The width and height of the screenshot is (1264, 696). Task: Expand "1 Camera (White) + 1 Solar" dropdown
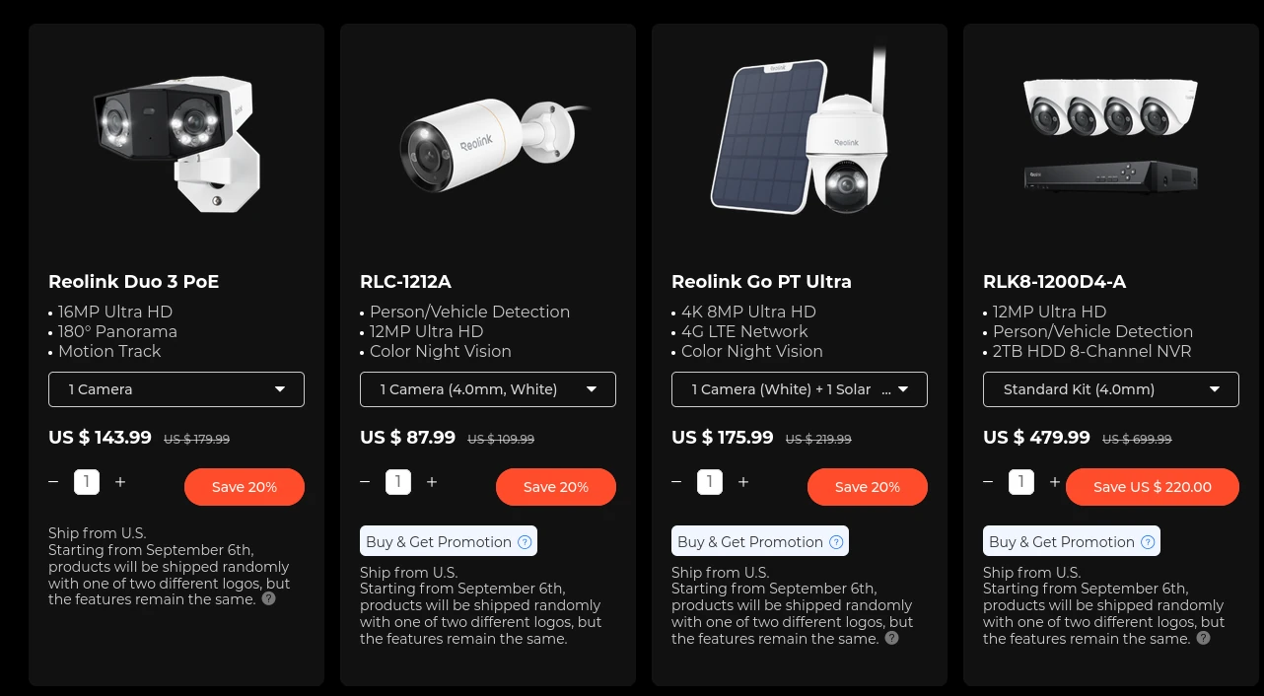(x=800, y=389)
